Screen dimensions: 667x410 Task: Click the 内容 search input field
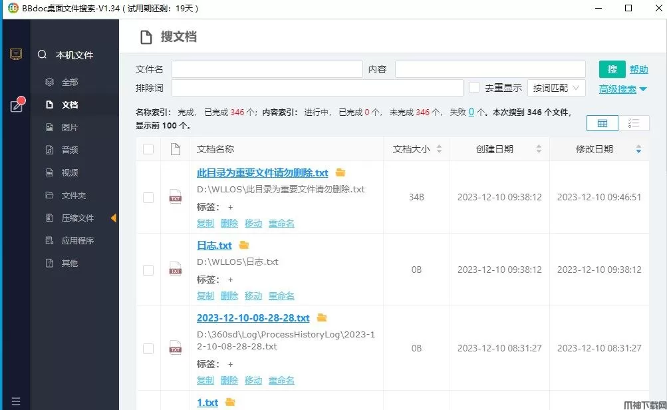click(x=490, y=69)
